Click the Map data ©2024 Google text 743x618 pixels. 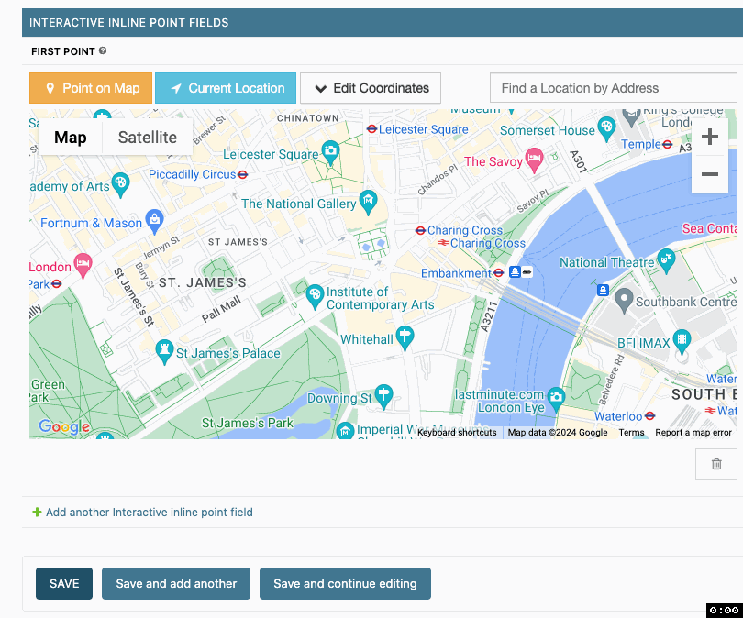pos(558,433)
